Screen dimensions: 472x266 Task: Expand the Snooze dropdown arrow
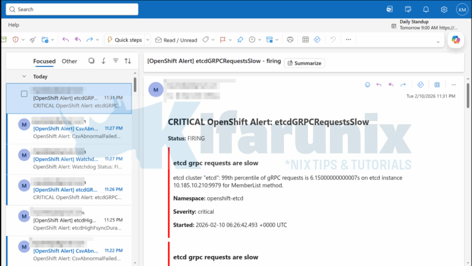tap(259, 40)
